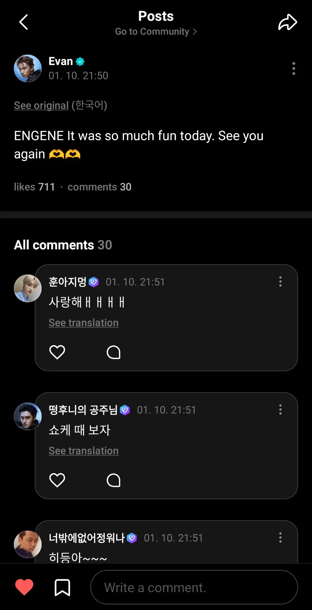Click the See original link

tap(41, 105)
